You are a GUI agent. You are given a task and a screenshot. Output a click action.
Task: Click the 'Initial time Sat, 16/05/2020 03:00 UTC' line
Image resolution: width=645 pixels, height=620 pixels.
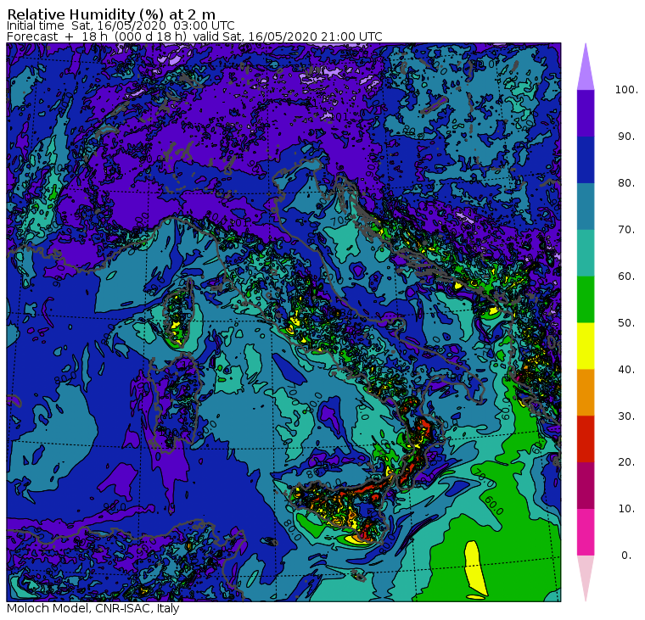(x=121, y=25)
